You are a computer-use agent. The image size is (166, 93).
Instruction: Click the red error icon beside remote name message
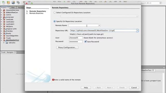pos(53,80)
